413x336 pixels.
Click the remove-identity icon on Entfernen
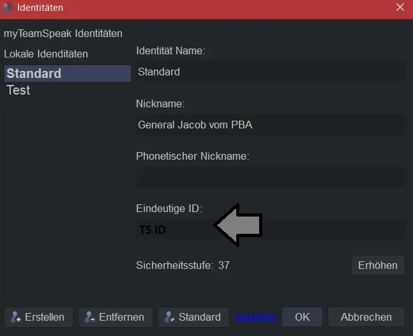point(89,317)
